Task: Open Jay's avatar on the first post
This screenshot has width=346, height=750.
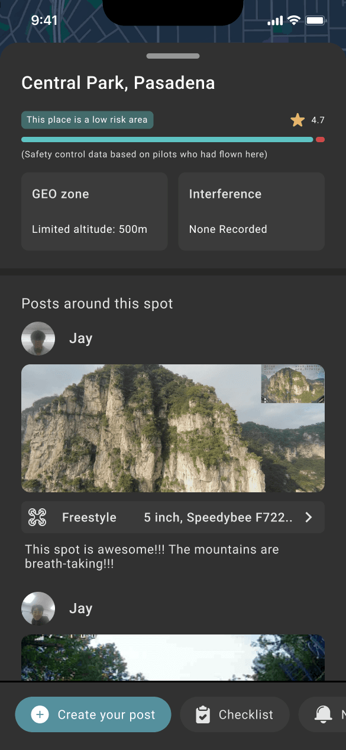Action: coord(38,338)
